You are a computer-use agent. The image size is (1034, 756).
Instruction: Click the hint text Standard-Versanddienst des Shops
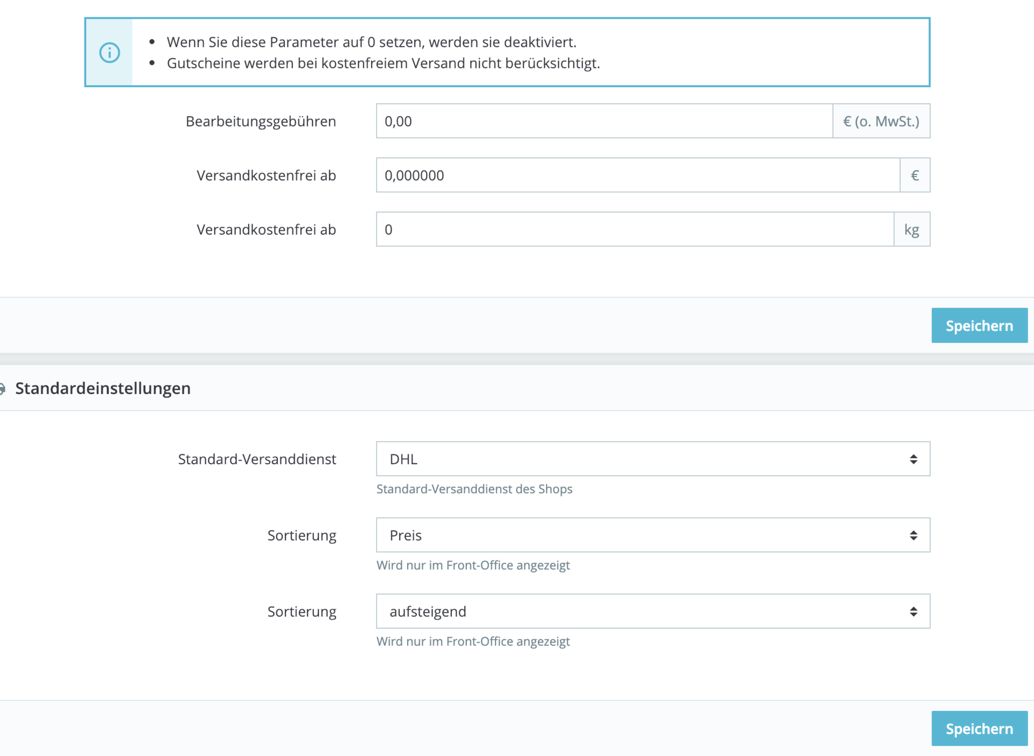(474, 489)
